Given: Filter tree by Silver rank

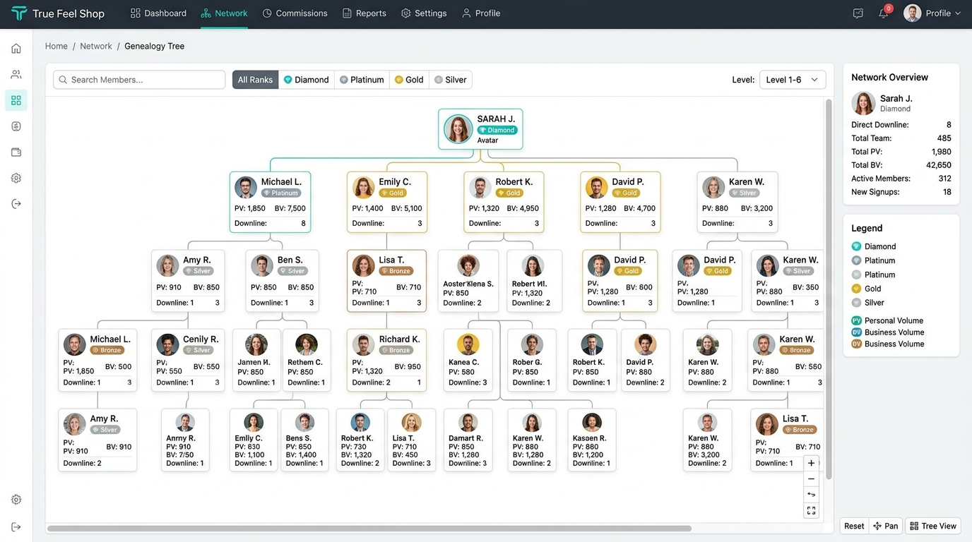Looking at the screenshot, I should pyautogui.click(x=450, y=80).
